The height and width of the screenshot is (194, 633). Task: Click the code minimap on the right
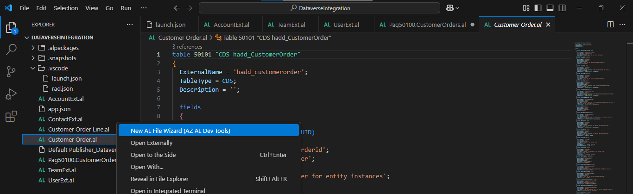(x=599, y=116)
